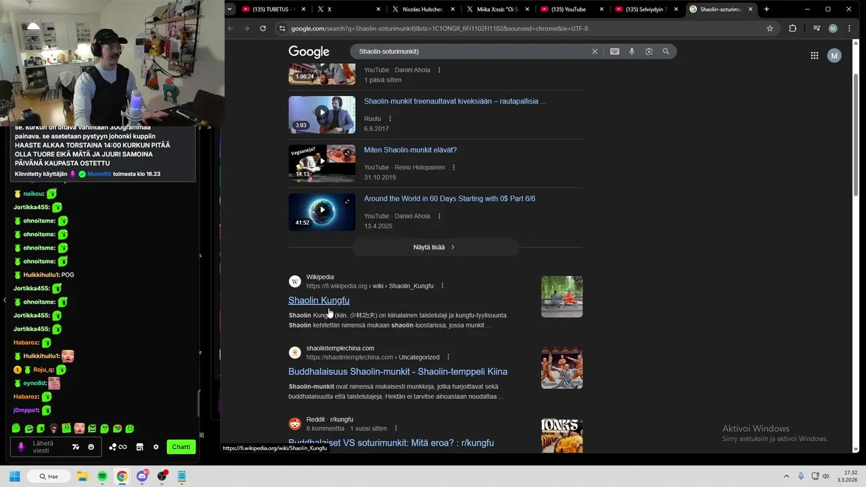Open Notepad from taskbar

181,476
